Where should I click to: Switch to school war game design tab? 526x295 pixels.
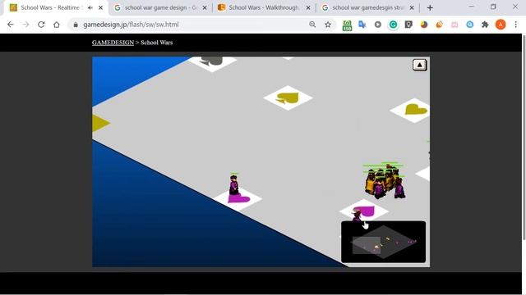(160, 7)
